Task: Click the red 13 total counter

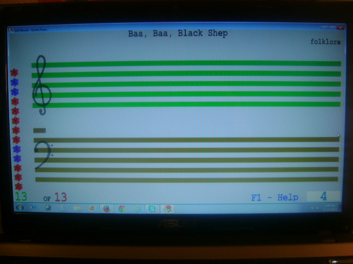Action: [x=61, y=197]
